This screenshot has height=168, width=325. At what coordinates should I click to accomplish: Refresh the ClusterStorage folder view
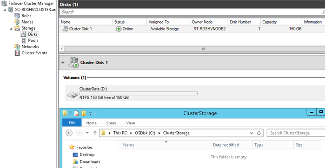[259, 133]
